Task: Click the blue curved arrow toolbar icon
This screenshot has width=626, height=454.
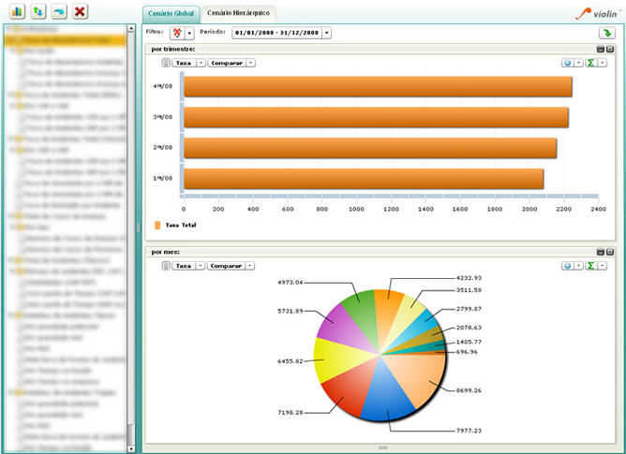Action: tap(59, 11)
